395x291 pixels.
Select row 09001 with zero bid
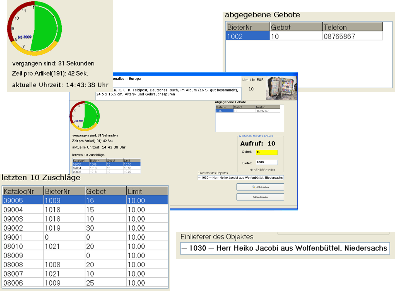[85, 237]
